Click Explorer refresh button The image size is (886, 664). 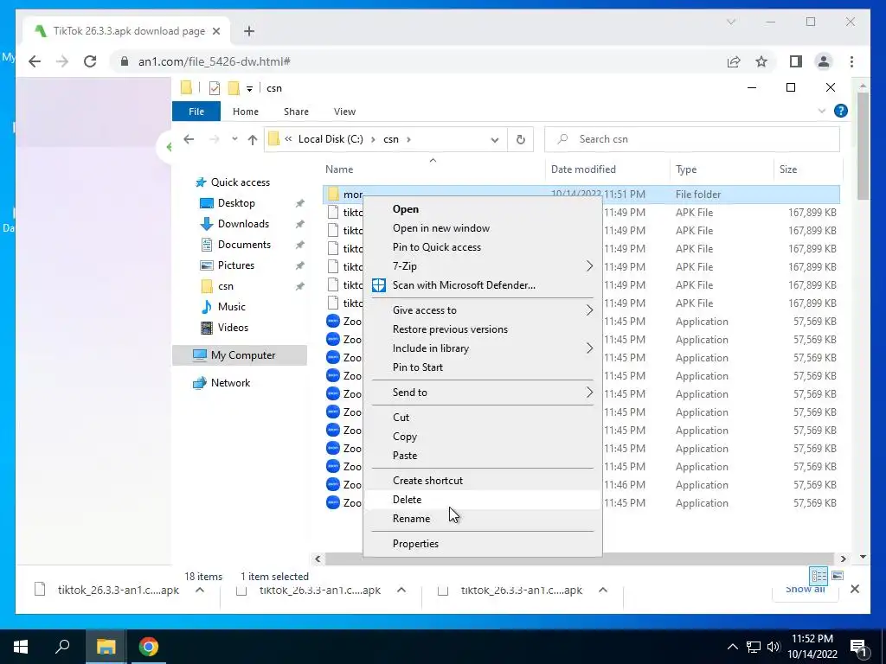coord(520,139)
